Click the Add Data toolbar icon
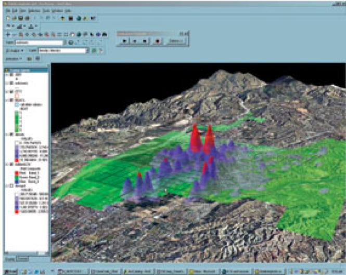The height and width of the screenshot is (275, 346). coord(62,17)
